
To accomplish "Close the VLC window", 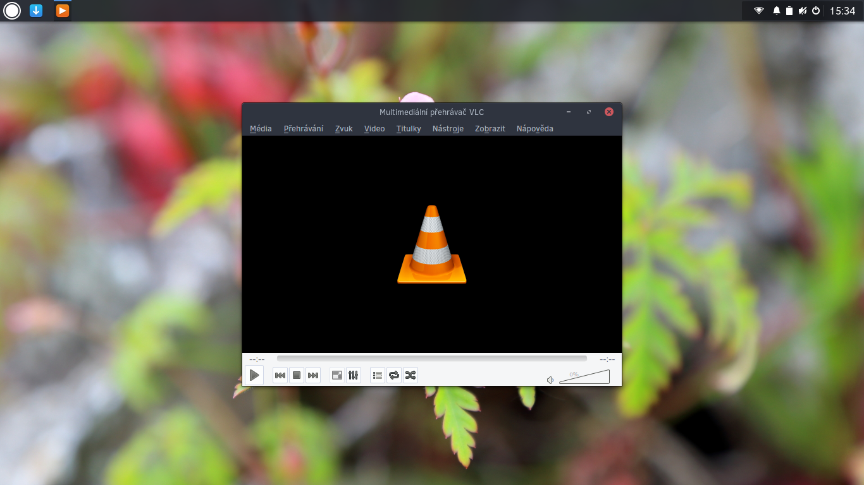I will click(609, 112).
